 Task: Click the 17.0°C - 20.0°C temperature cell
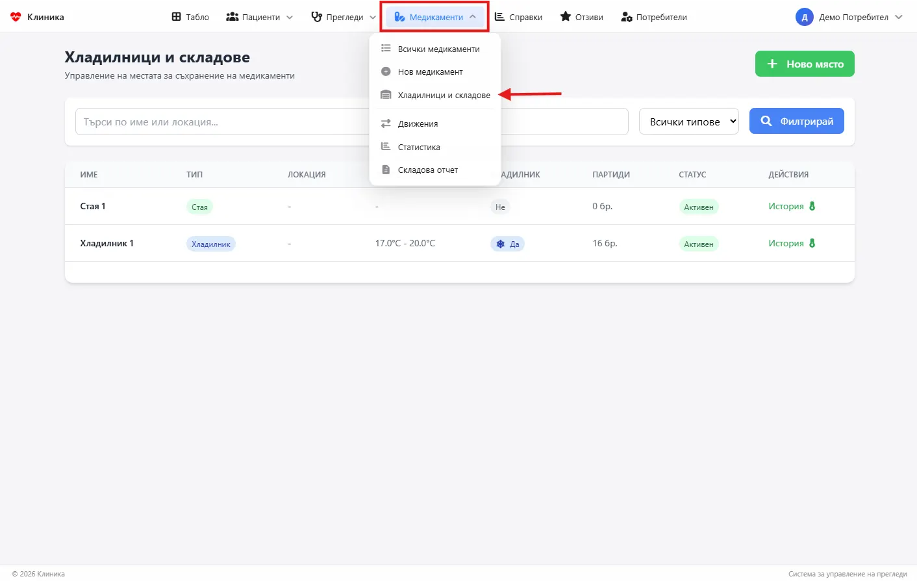pos(405,243)
